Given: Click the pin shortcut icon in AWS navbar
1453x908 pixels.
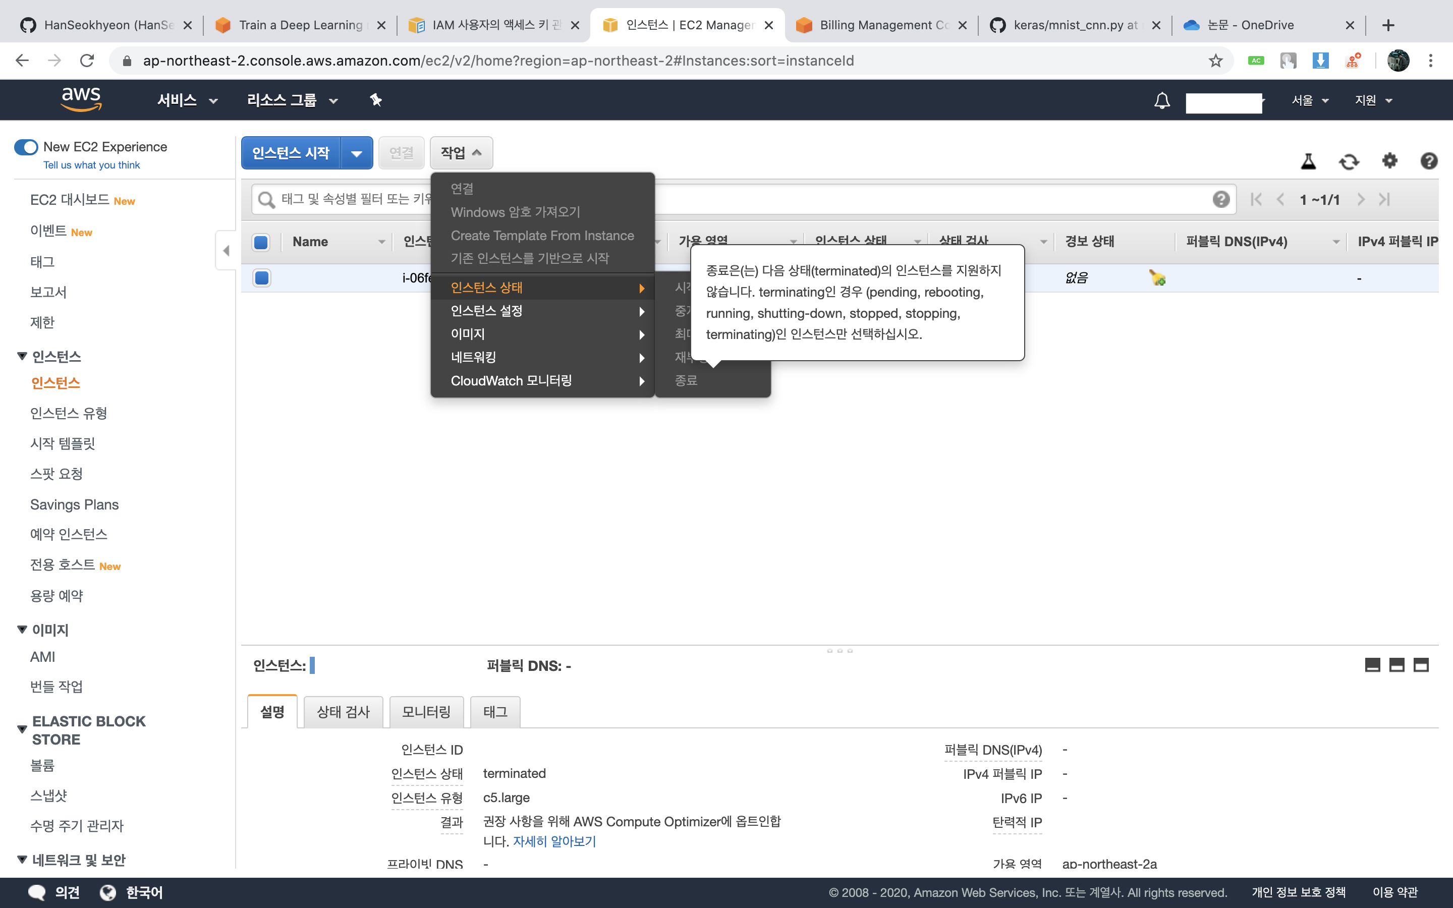Looking at the screenshot, I should (376, 100).
